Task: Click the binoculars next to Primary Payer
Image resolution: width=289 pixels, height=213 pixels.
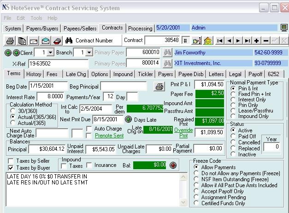Action: coord(167,53)
